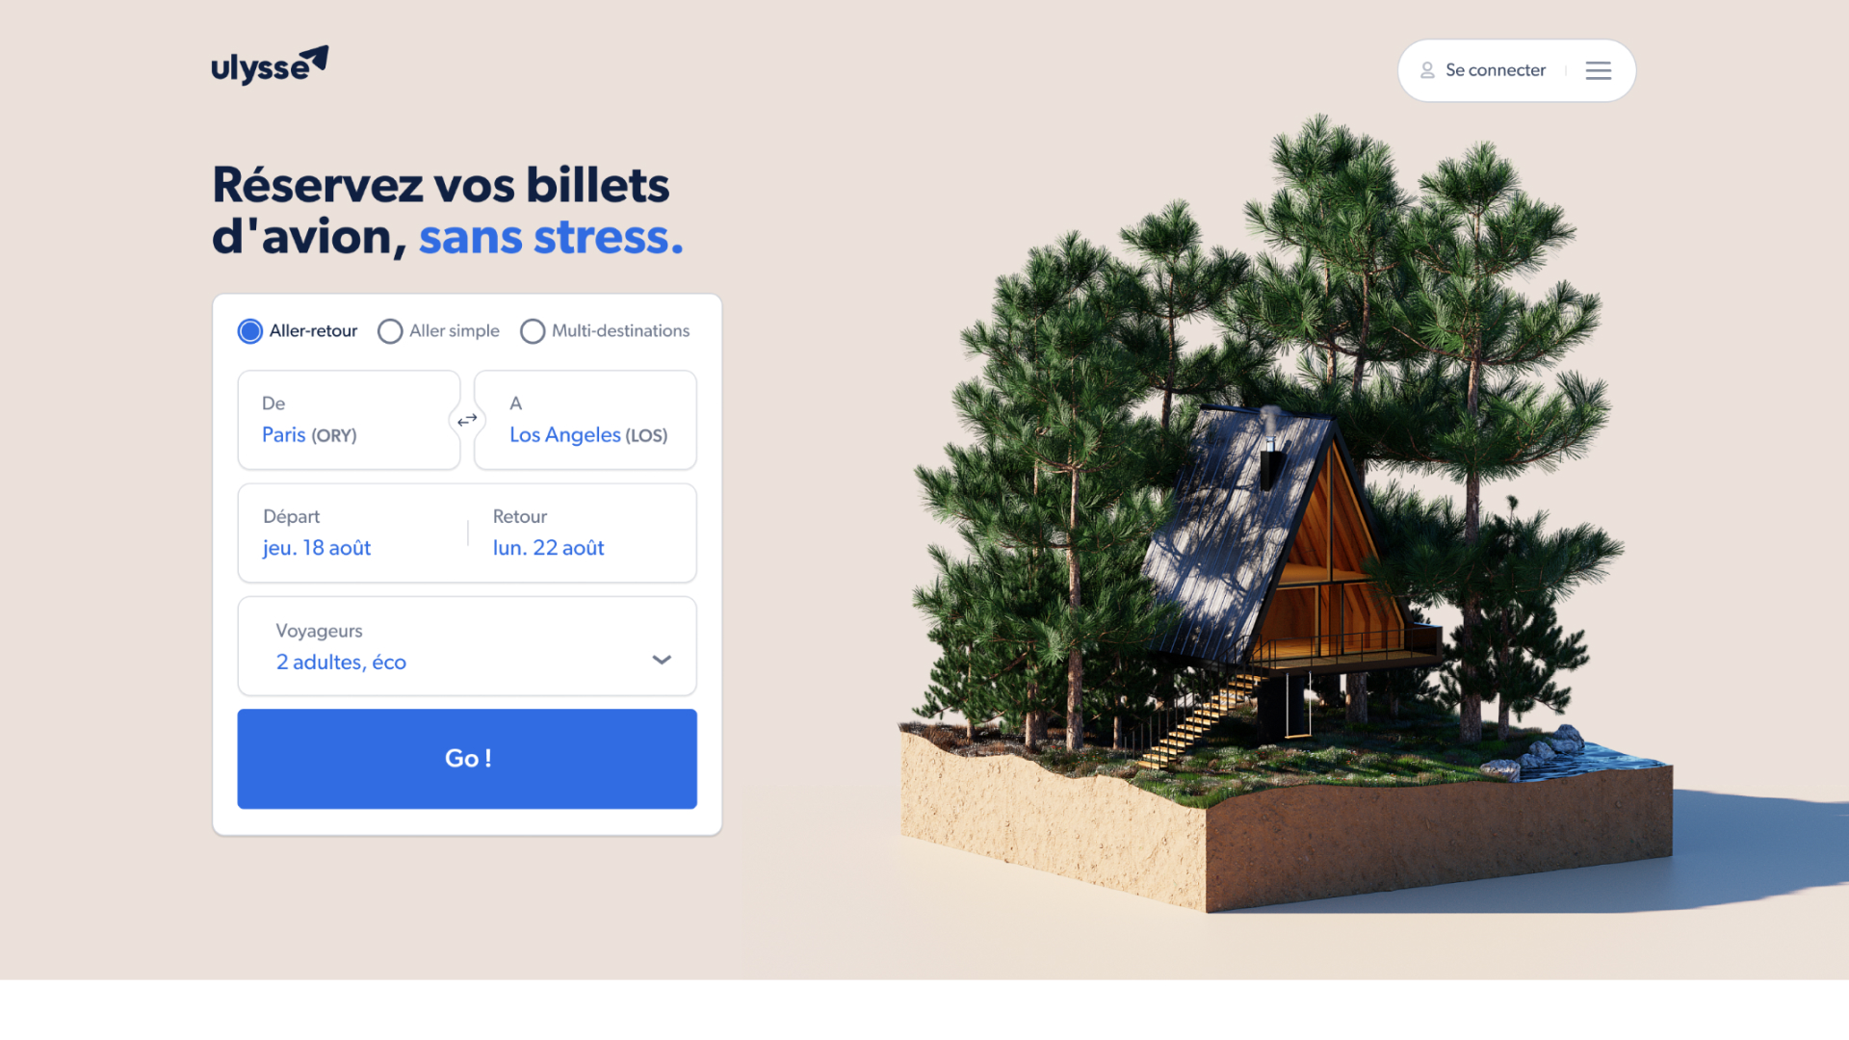The height and width of the screenshot is (1040, 1849).
Task: Click the Aller-retour label text
Action: point(313,330)
